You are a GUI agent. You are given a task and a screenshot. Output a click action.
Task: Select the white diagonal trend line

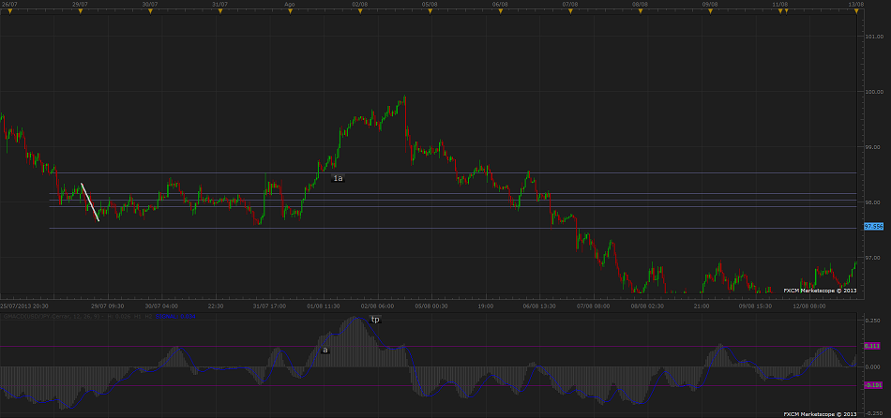click(x=90, y=202)
